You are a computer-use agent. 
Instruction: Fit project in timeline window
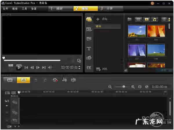pyautogui.click(x=140, y=87)
